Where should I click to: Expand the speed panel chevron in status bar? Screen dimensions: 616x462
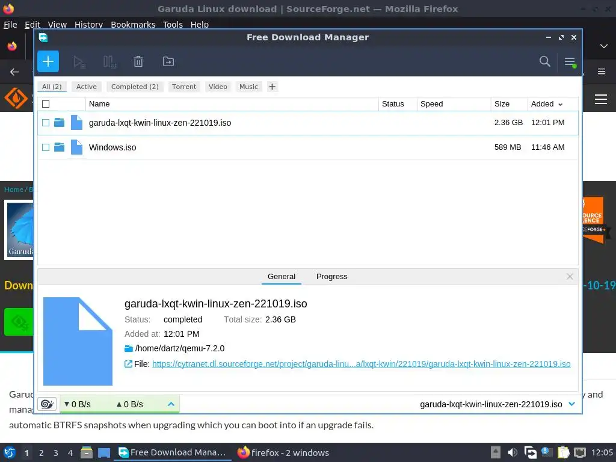[x=171, y=404]
